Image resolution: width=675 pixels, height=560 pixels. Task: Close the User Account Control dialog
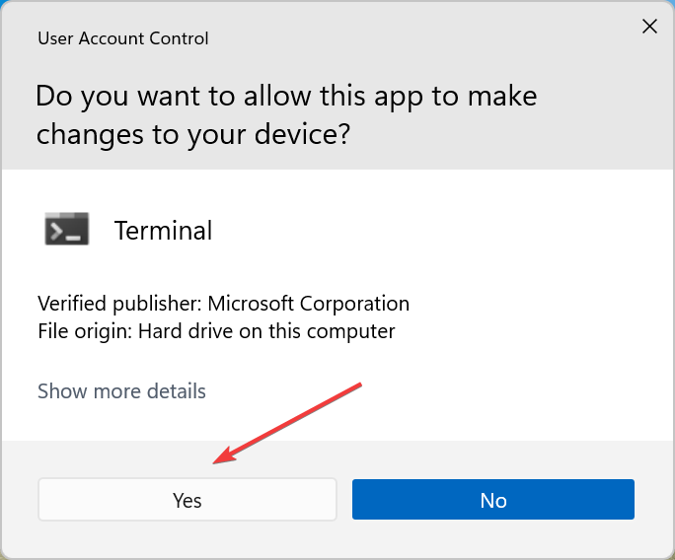(649, 27)
